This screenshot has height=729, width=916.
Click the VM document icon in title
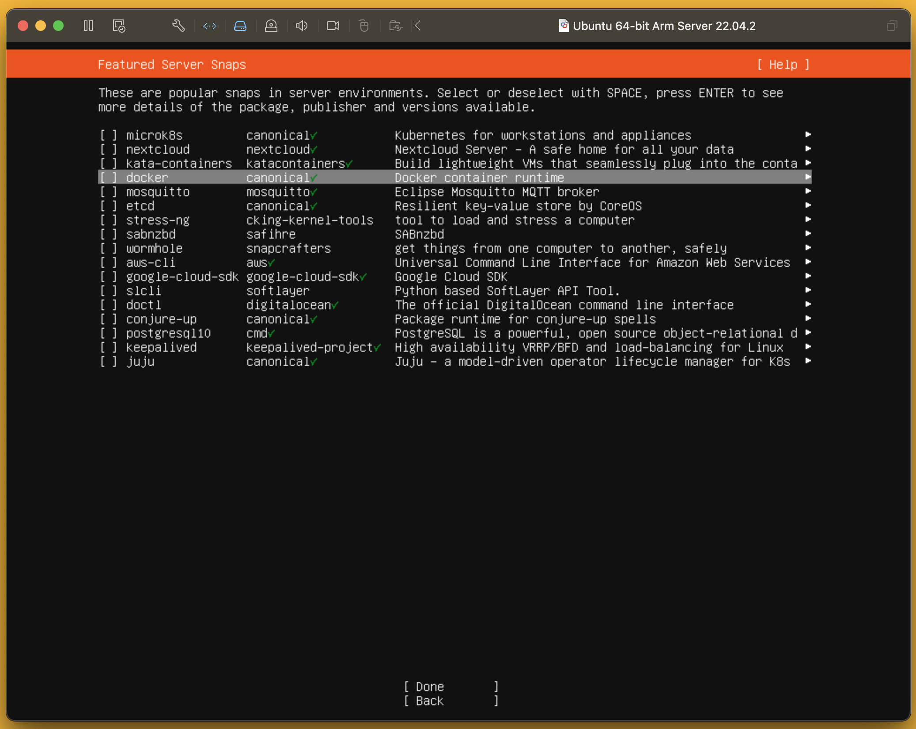(564, 26)
